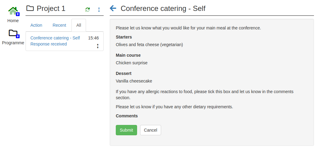The height and width of the screenshot is (148, 317).
Task: Go back using the blue arrow
Action: coord(113,8)
